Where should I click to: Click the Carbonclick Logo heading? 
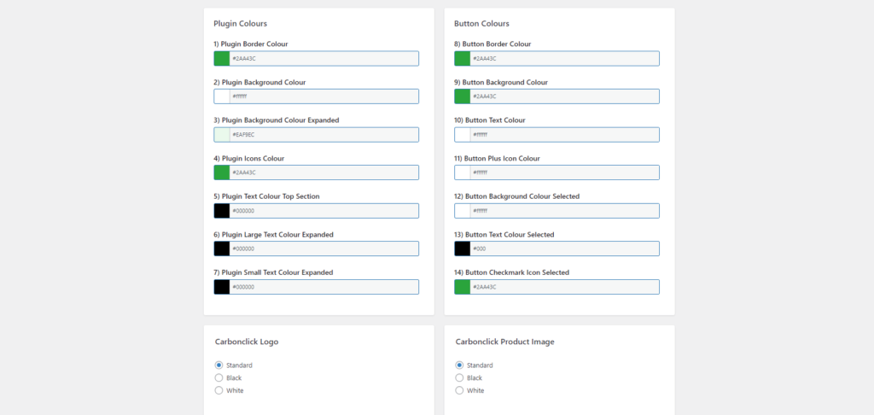247,342
